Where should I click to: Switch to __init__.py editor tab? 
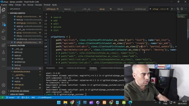tap(86, 9)
